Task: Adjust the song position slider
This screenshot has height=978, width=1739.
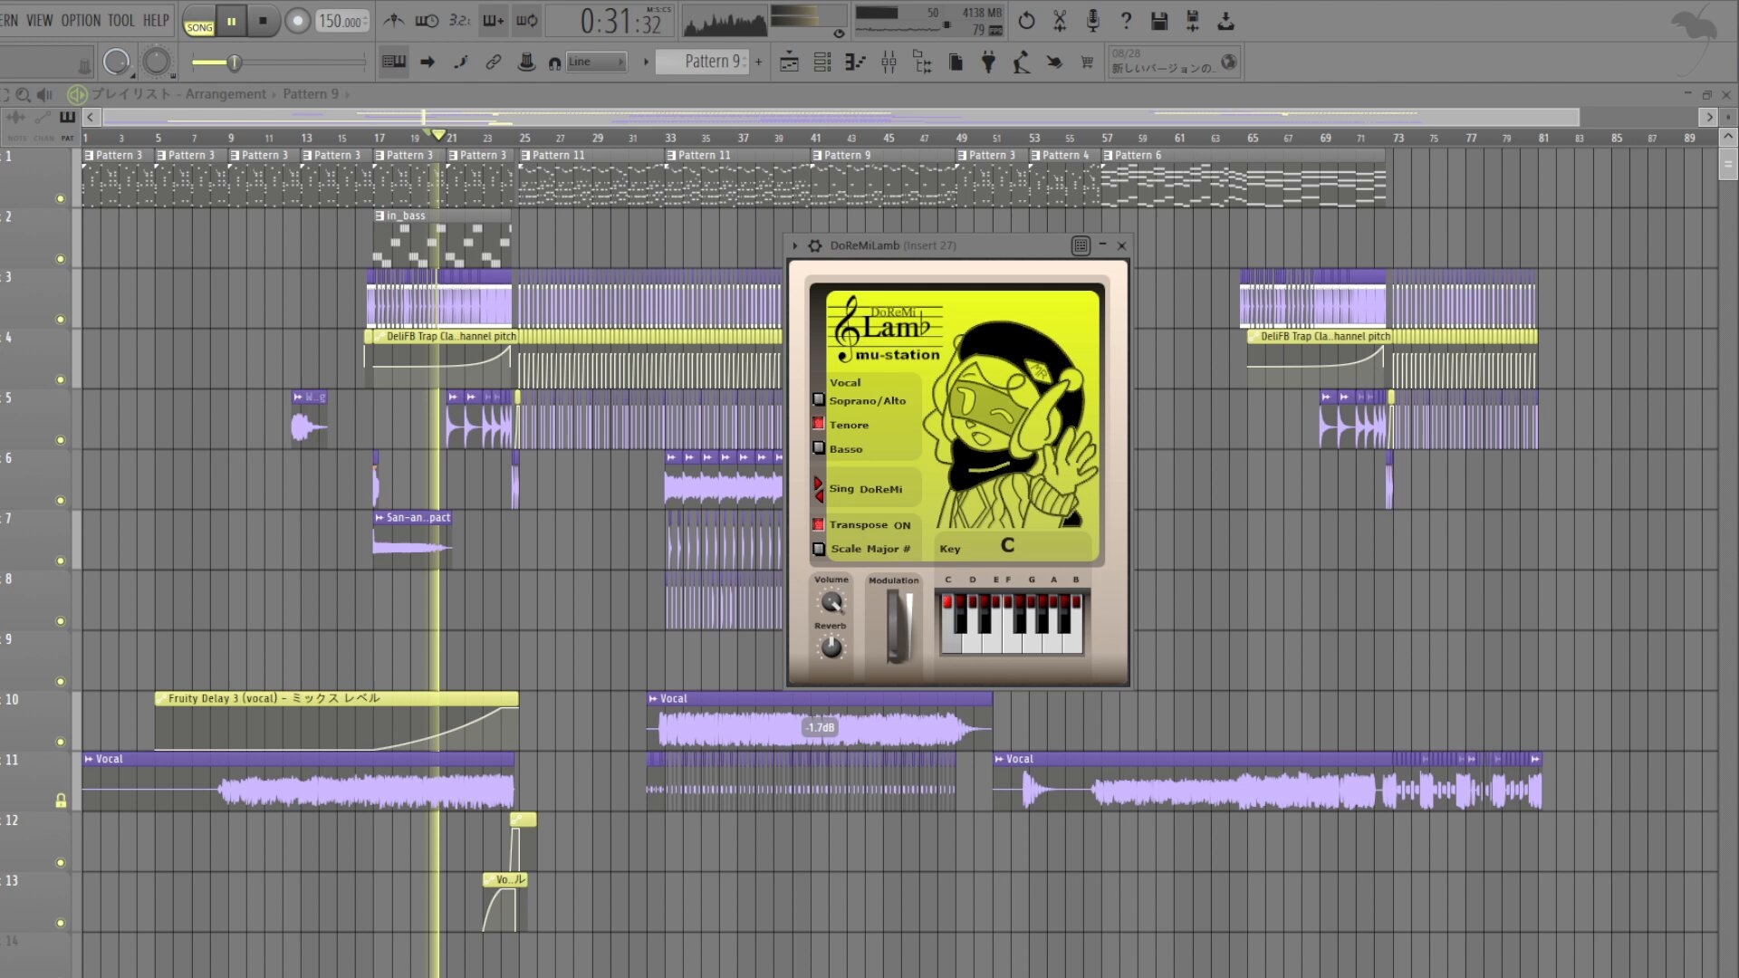Action: pyautogui.click(x=279, y=62)
